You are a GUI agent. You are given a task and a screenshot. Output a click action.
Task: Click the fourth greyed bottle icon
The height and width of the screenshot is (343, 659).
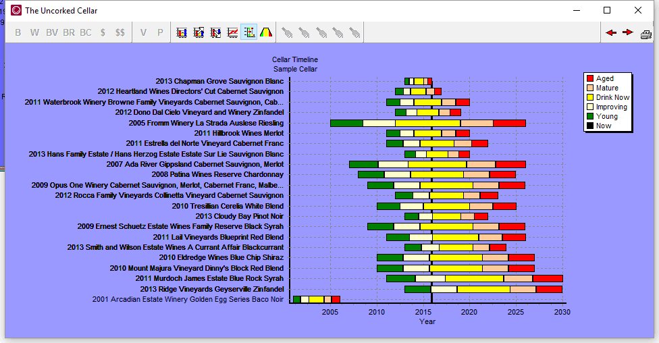(338, 32)
